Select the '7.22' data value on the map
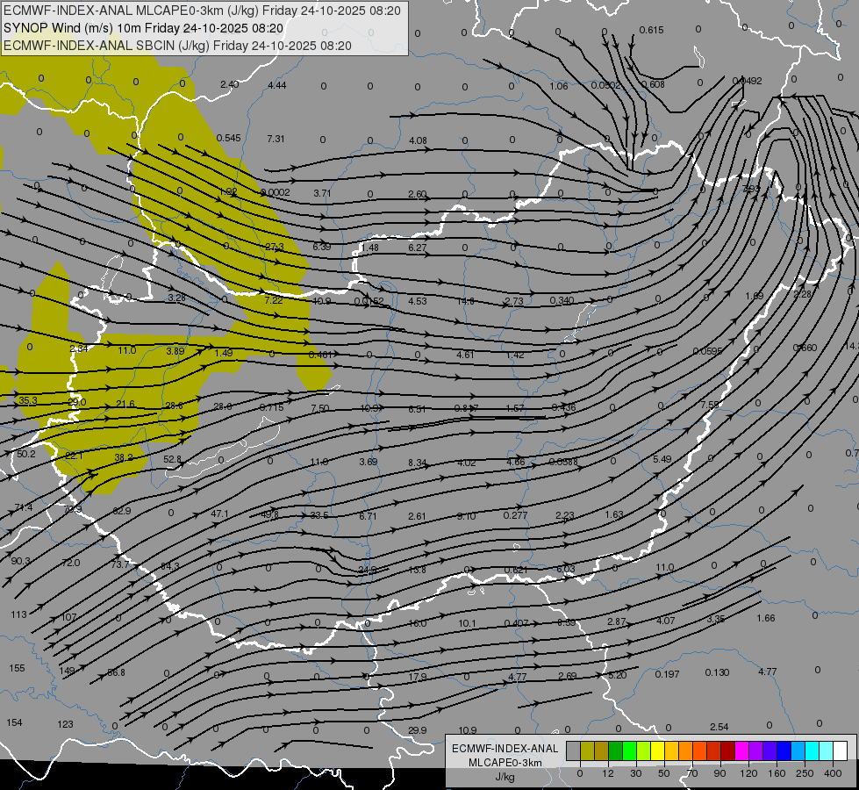 click(274, 300)
